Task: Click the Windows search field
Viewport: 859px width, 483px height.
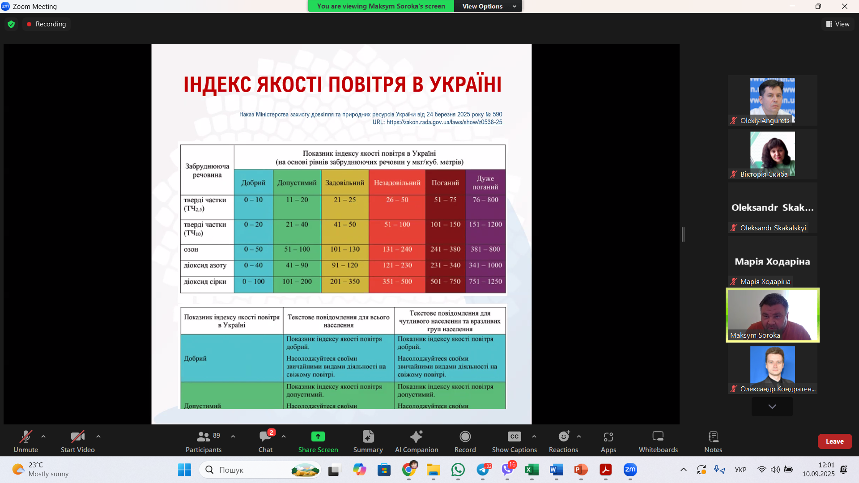Action: tap(259, 470)
